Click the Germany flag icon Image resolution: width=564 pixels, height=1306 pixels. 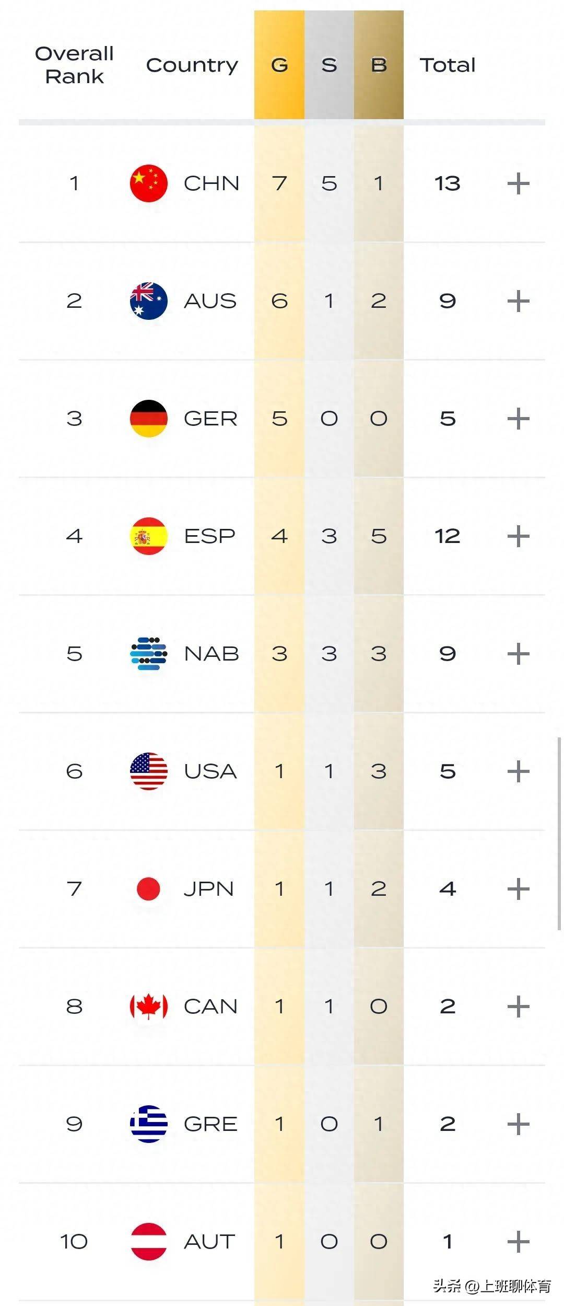coord(149,419)
